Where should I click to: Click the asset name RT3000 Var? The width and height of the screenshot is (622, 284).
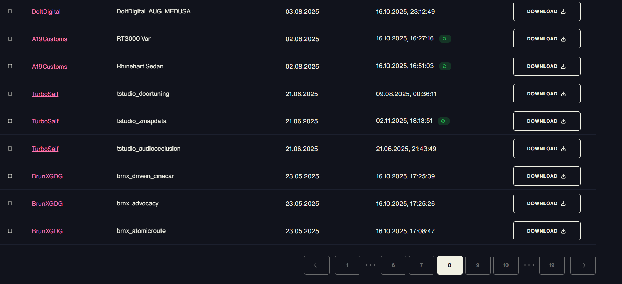[133, 39]
